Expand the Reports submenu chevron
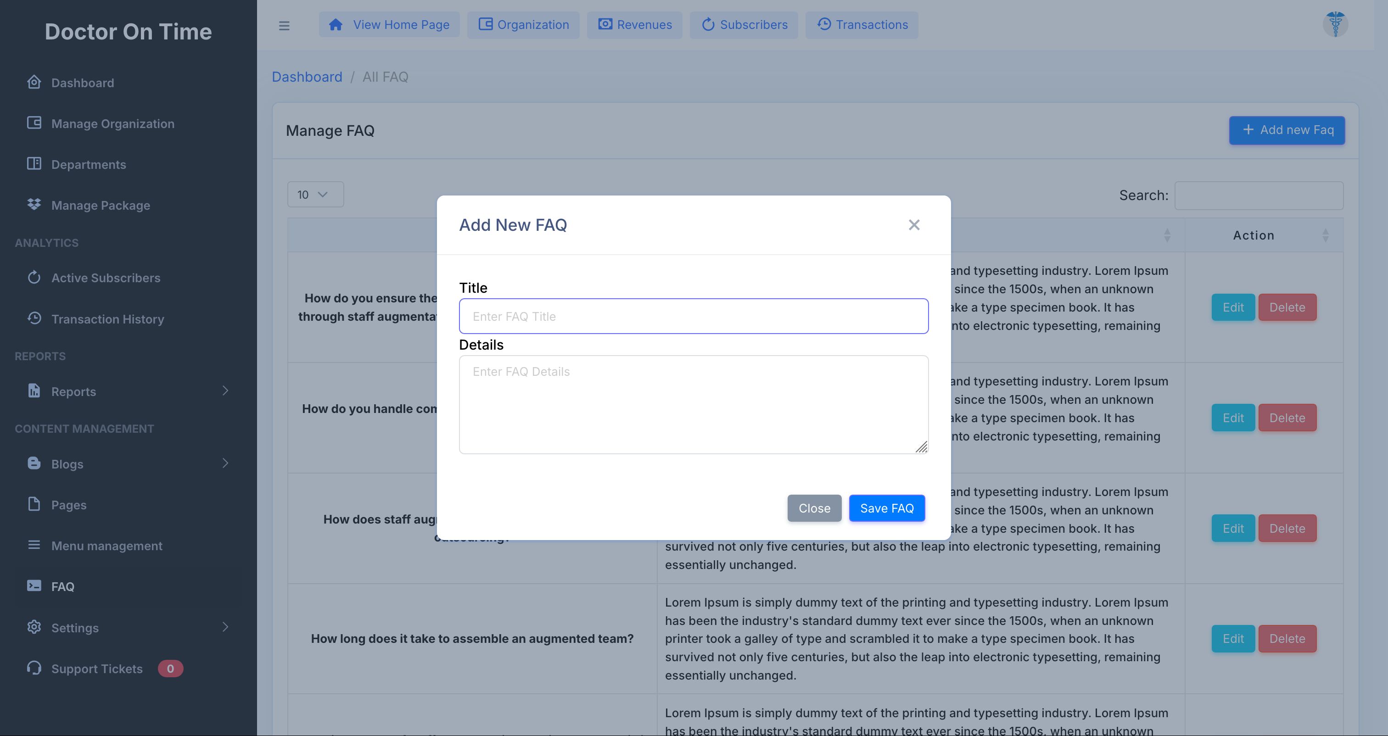The height and width of the screenshot is (736, 1388). tap(225, 390)
